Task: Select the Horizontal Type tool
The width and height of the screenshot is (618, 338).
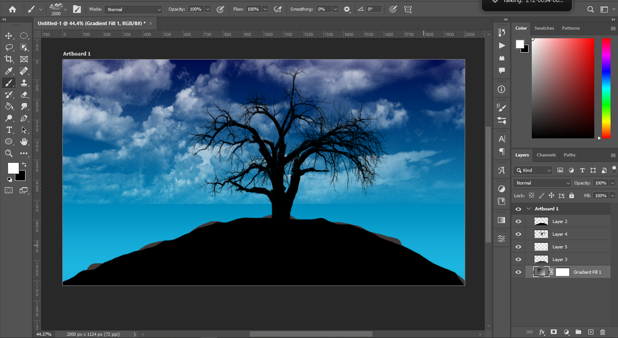Action: 9,130
